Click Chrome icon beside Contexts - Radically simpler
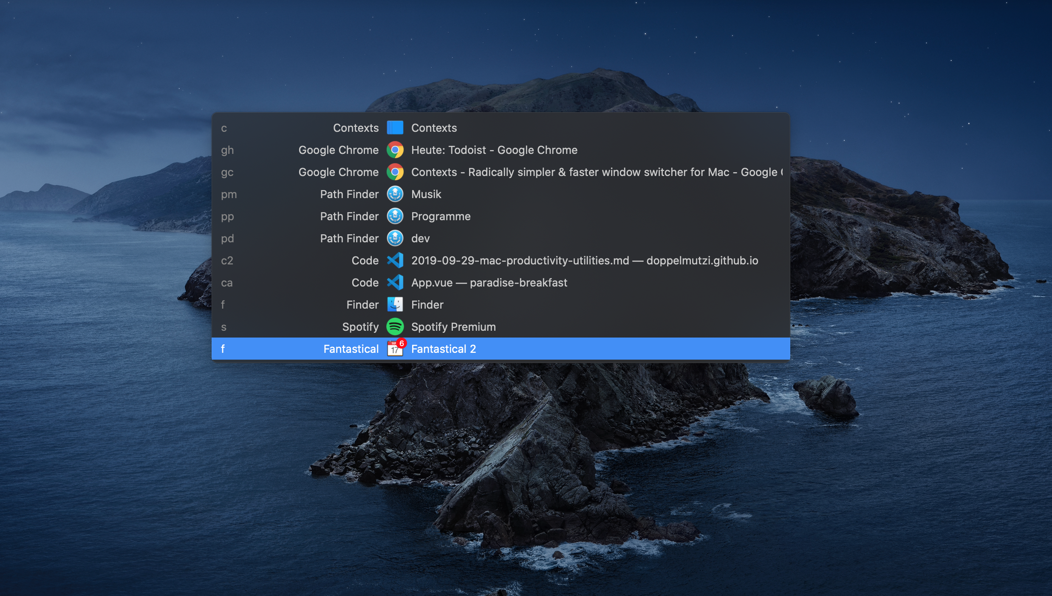 coord(395,172)
